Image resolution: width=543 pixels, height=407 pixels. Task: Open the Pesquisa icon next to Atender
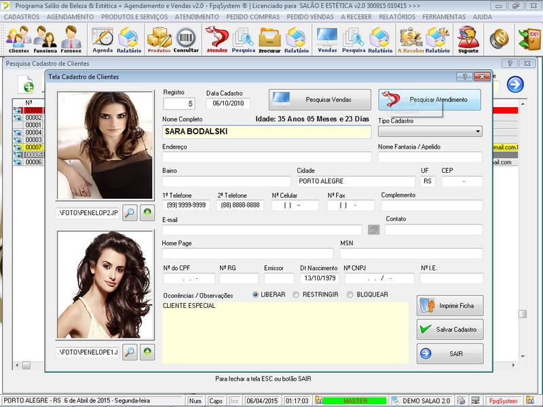tap(244, 40)
